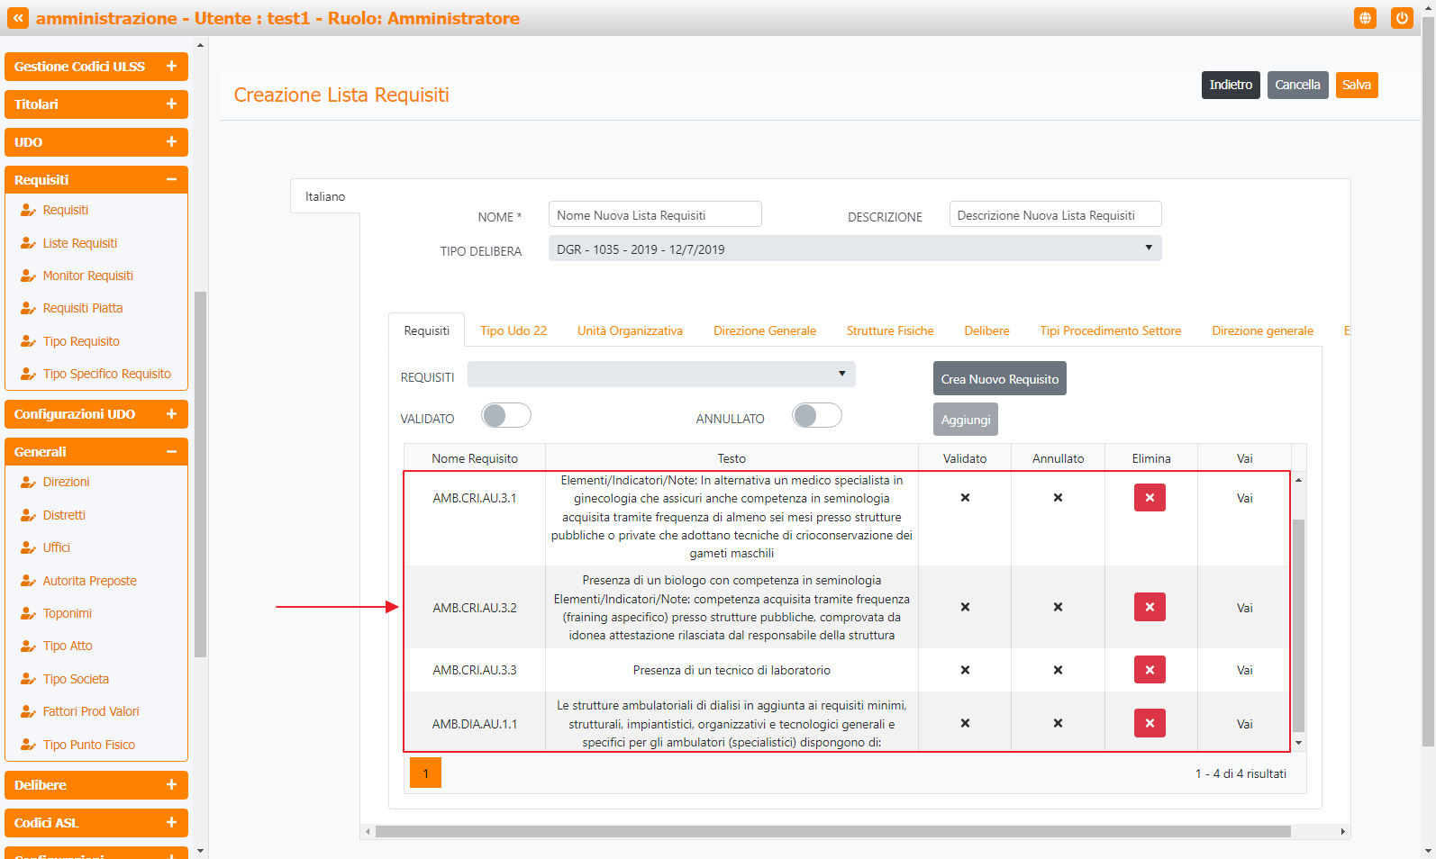1436x859 pixels.
Task: Open the TIPO DELIBERA dropdown
Action: (855, 249)
